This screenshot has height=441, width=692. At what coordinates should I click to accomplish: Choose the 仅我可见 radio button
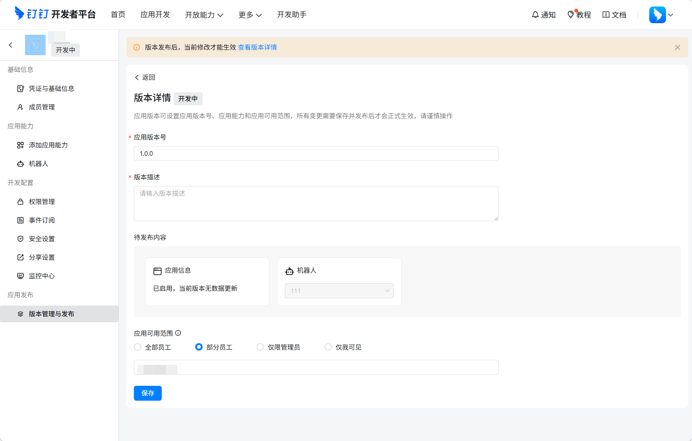click(328, 347)
